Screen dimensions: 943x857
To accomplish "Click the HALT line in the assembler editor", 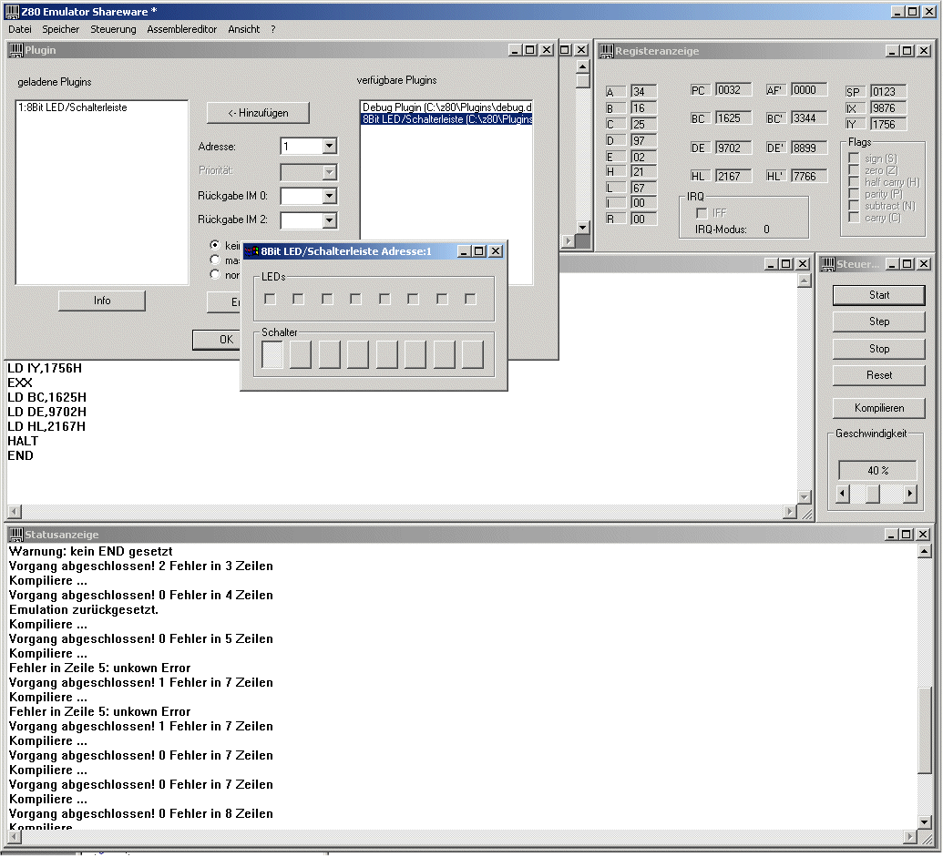I will [x=23, y=441].
